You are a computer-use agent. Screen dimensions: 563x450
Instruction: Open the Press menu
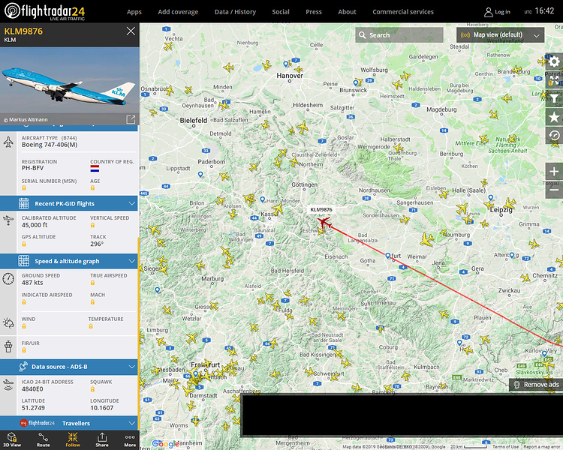[314, 12]
